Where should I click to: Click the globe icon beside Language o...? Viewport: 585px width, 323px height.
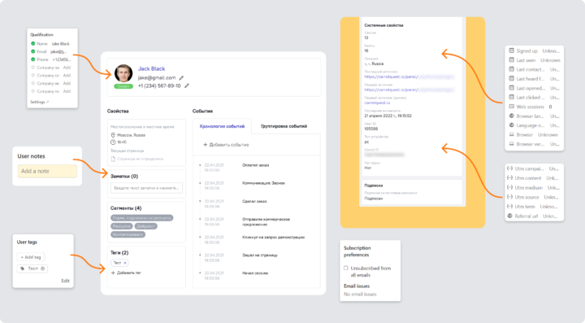coord(512,125)
